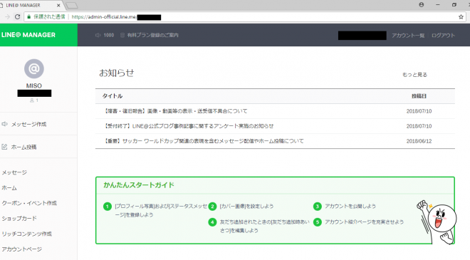Click step 4 green circle
Viewport: 470px width, 260px height.
(212, 222)
